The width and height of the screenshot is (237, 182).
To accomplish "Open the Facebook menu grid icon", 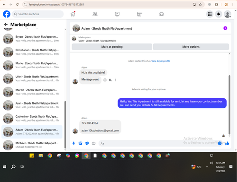I will pos(210,14).
